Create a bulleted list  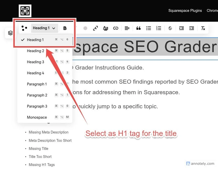click(149, 28)
